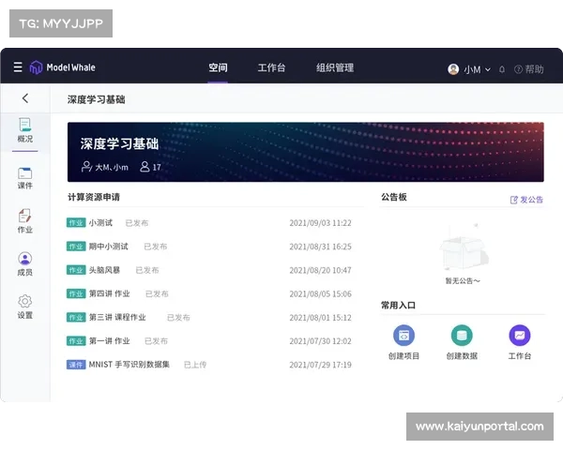Expand the 小M account dropdown arrow
The height and width of the screenshot is (450, 563).
[488, 69]
